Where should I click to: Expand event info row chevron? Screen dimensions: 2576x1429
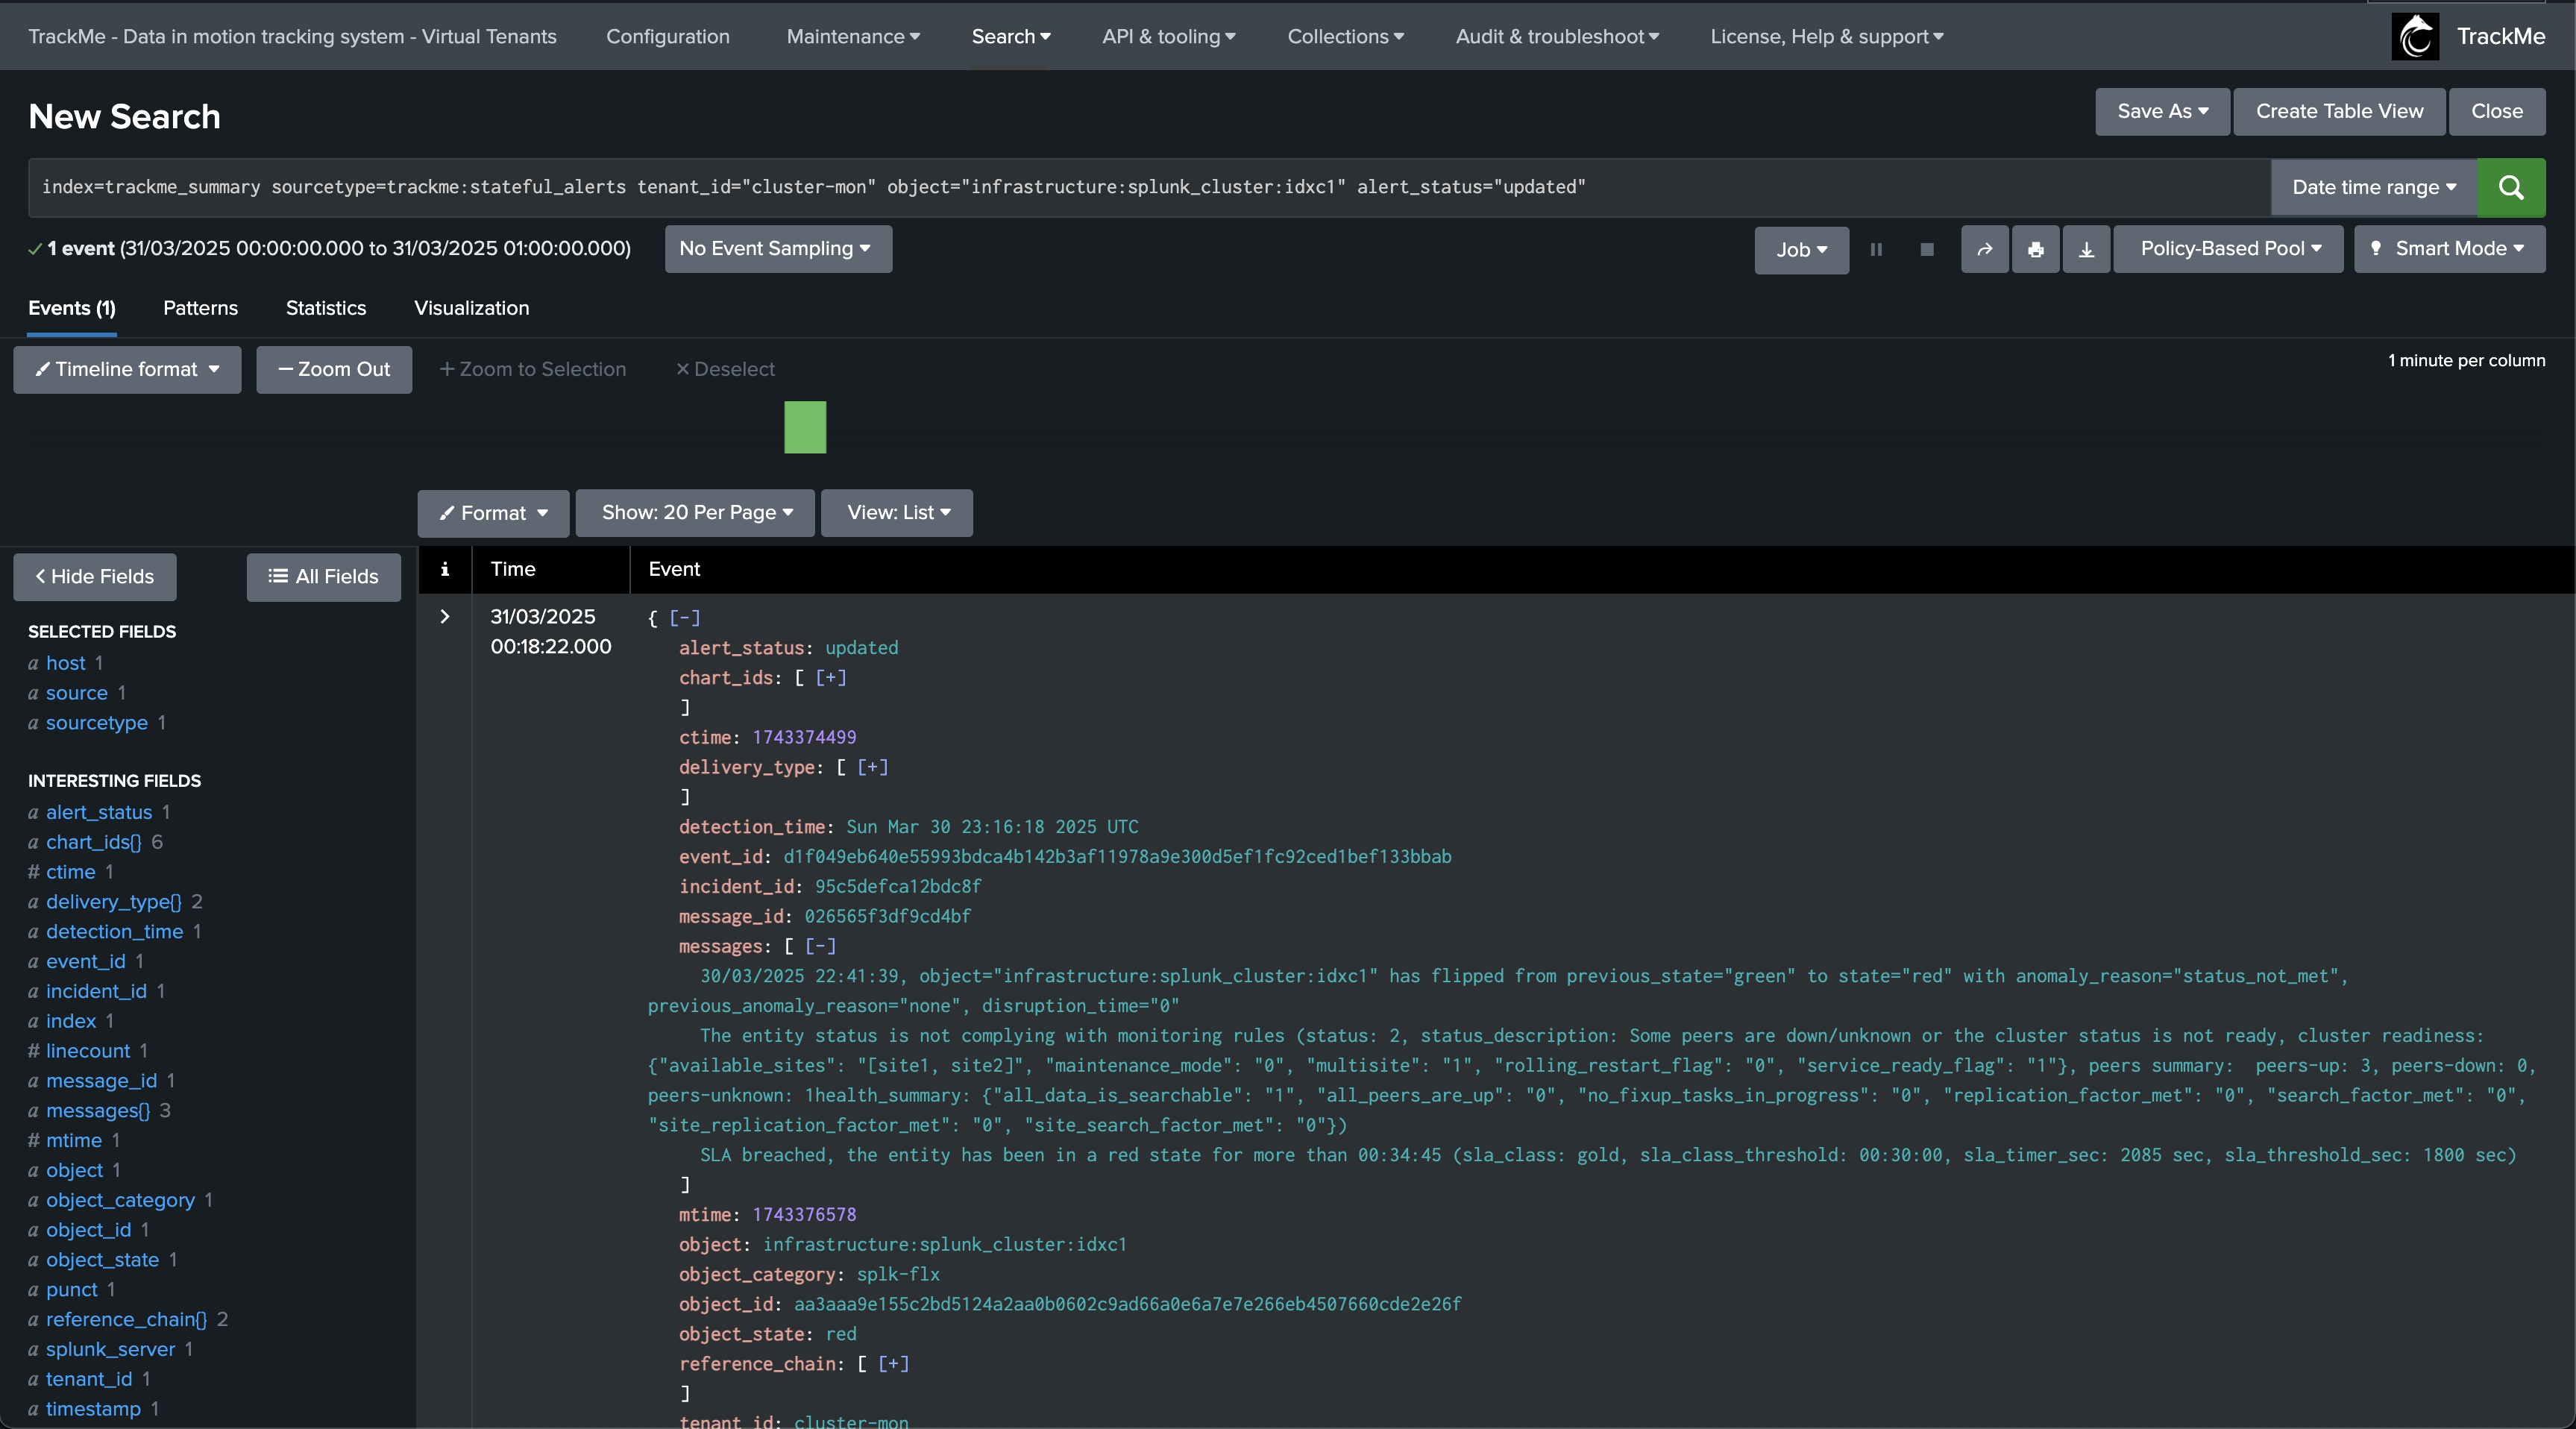click(445, 617)
